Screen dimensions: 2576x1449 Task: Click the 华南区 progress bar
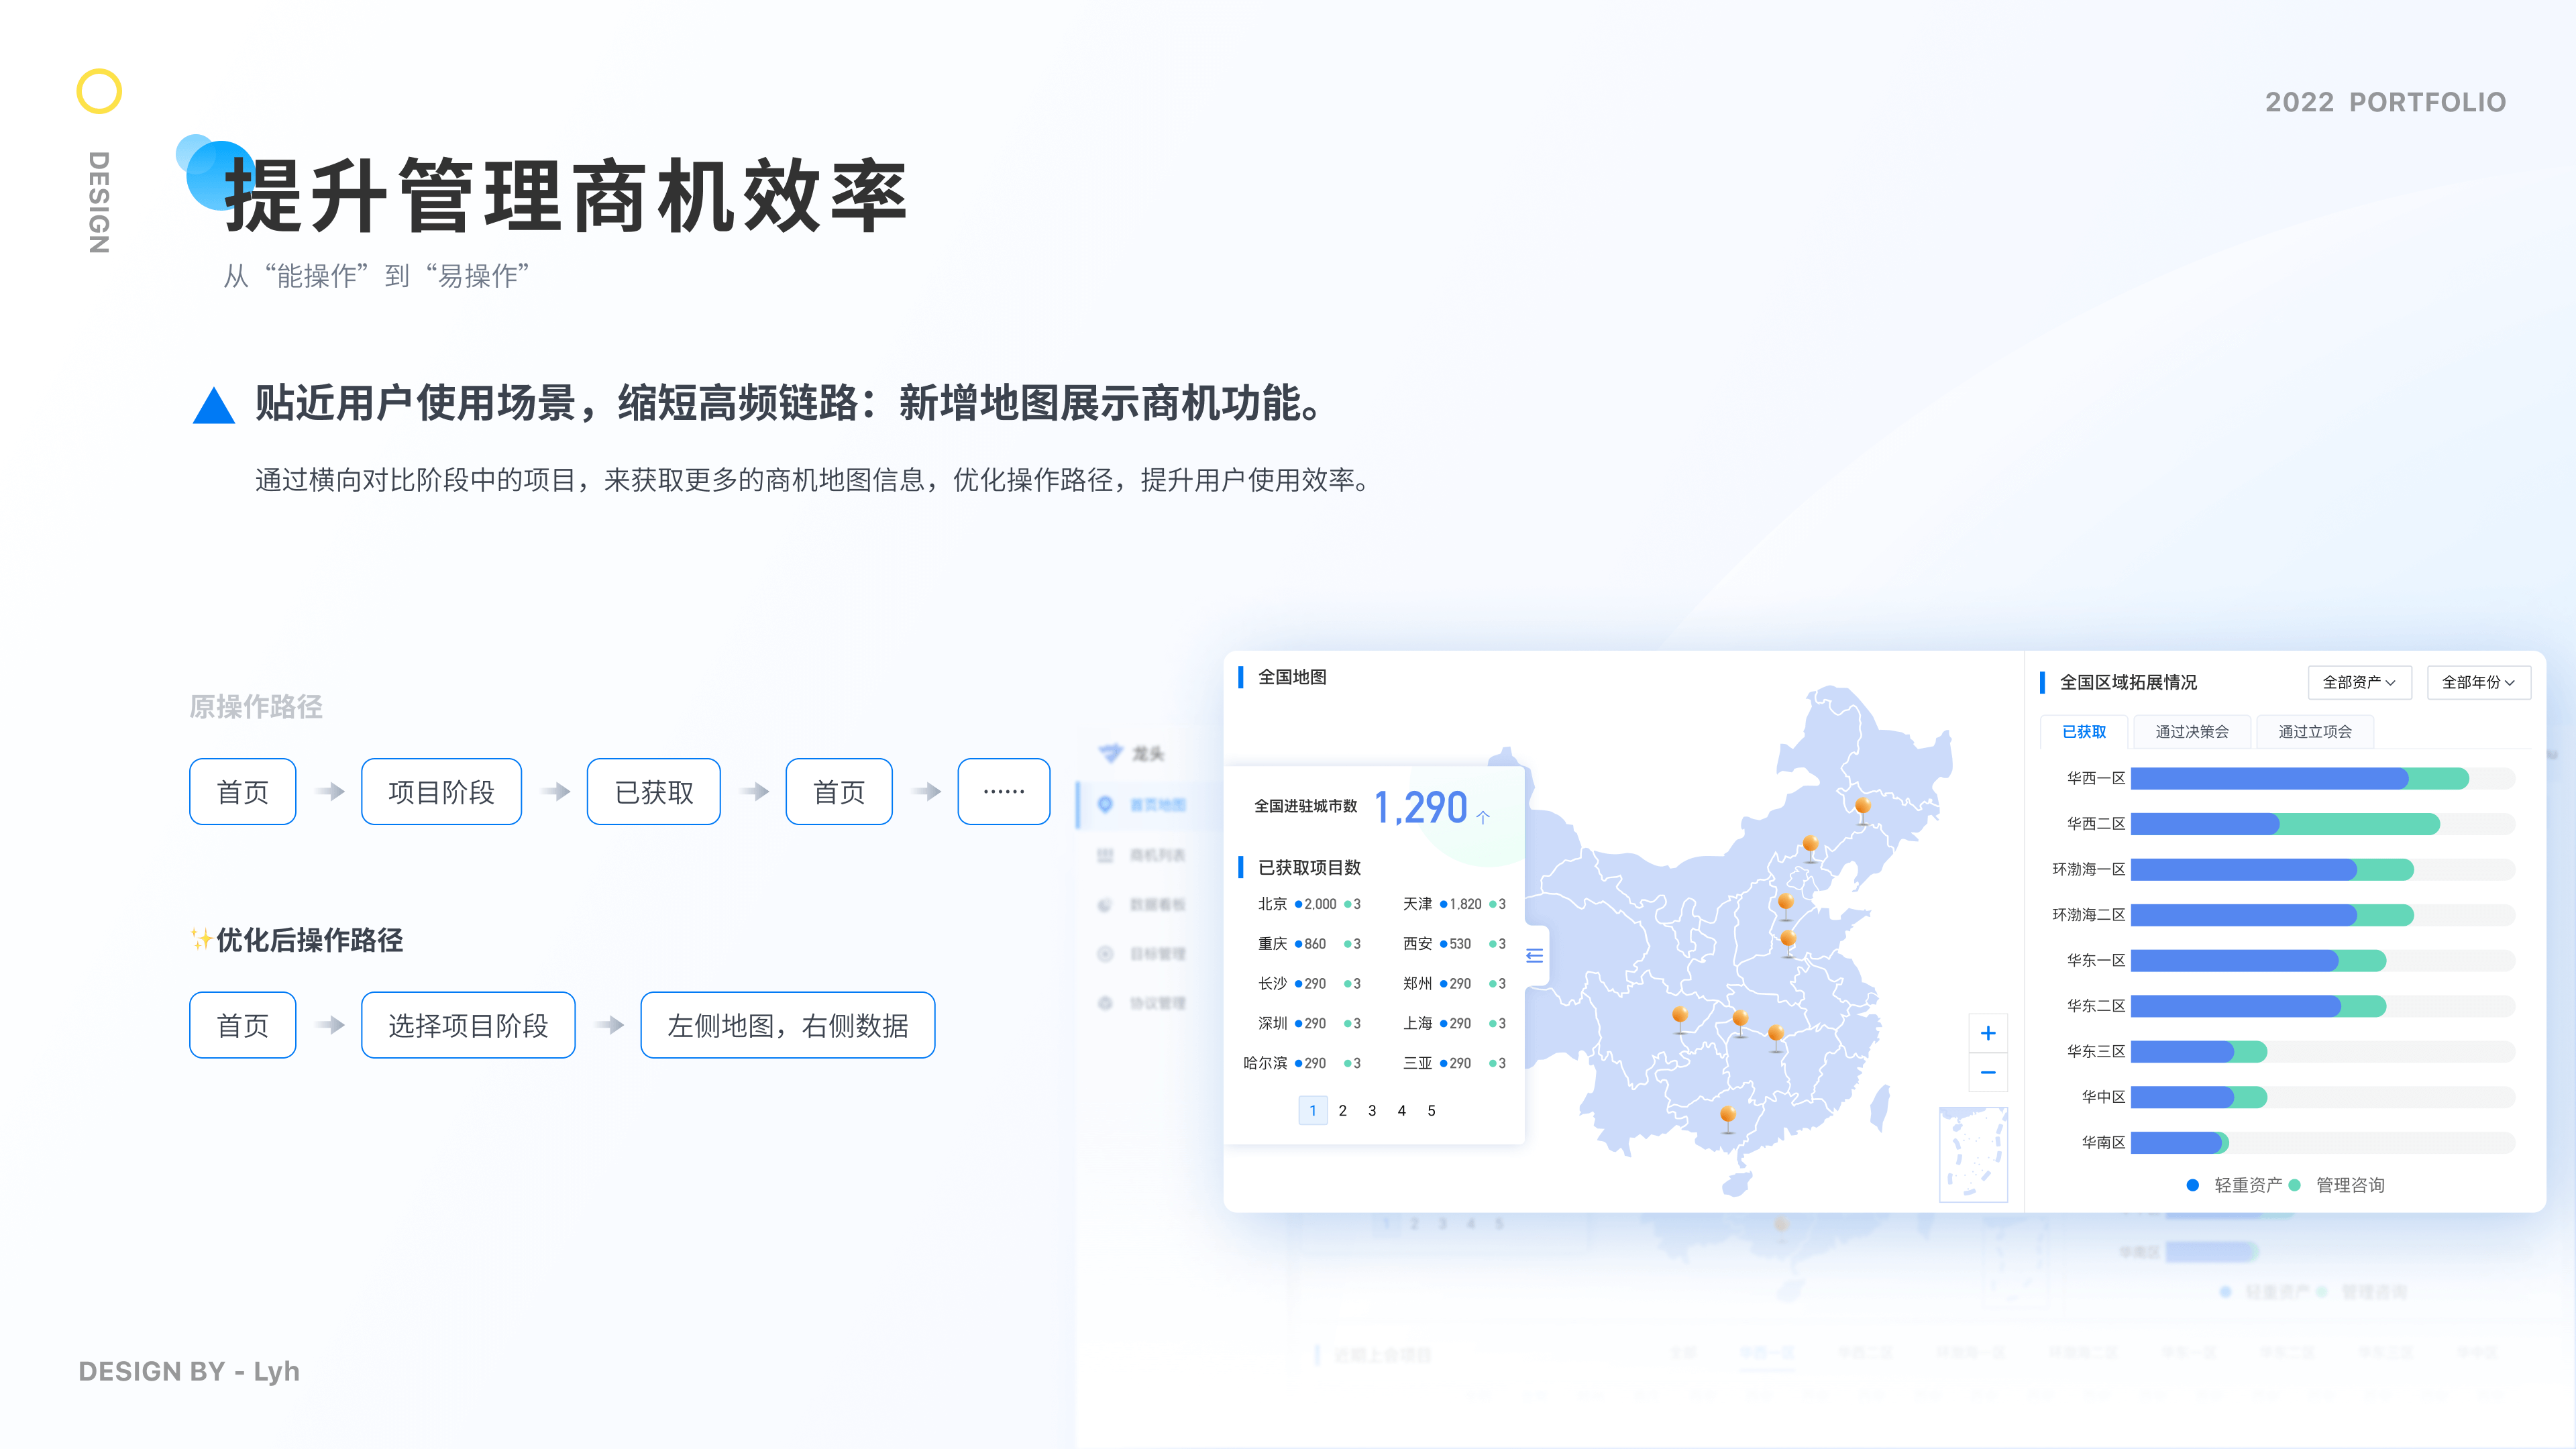tap(2323, 1142)
